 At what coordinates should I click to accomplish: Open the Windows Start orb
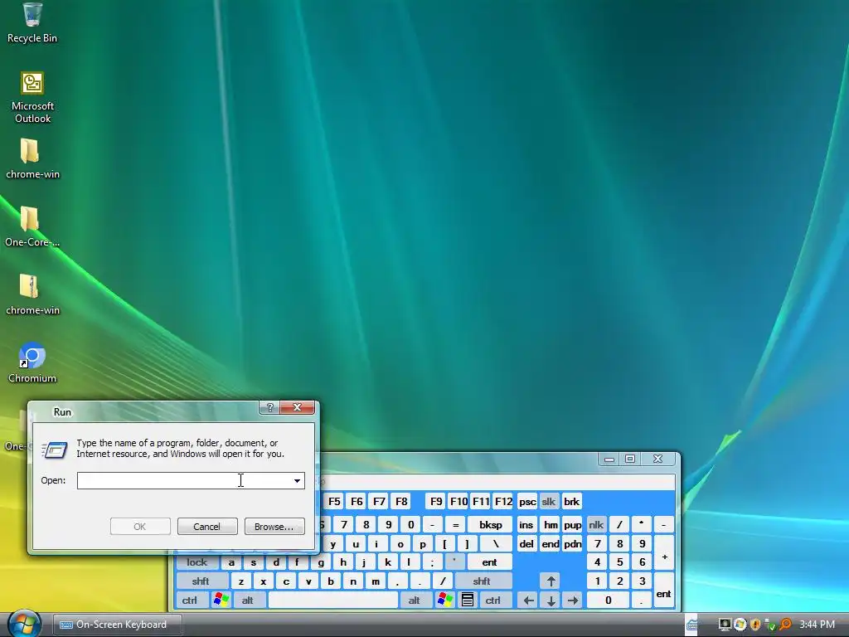tap(24, 624)
